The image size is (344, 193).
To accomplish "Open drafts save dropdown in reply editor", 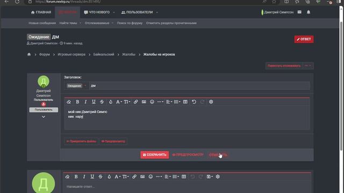I will pos(210,176).
